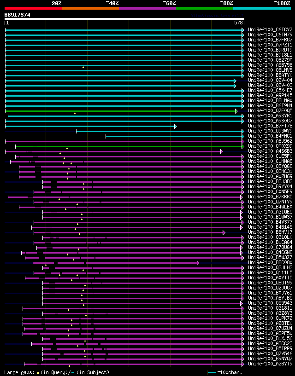Click the green alignment bar for Q00X99
295x376 pixels.
coord(129,146)
